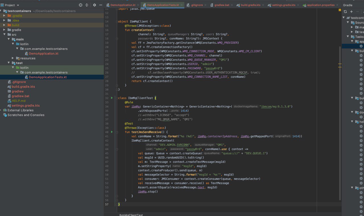Expand the orange build folder
This screenshot has height=216, width=364.
(5, 25)
